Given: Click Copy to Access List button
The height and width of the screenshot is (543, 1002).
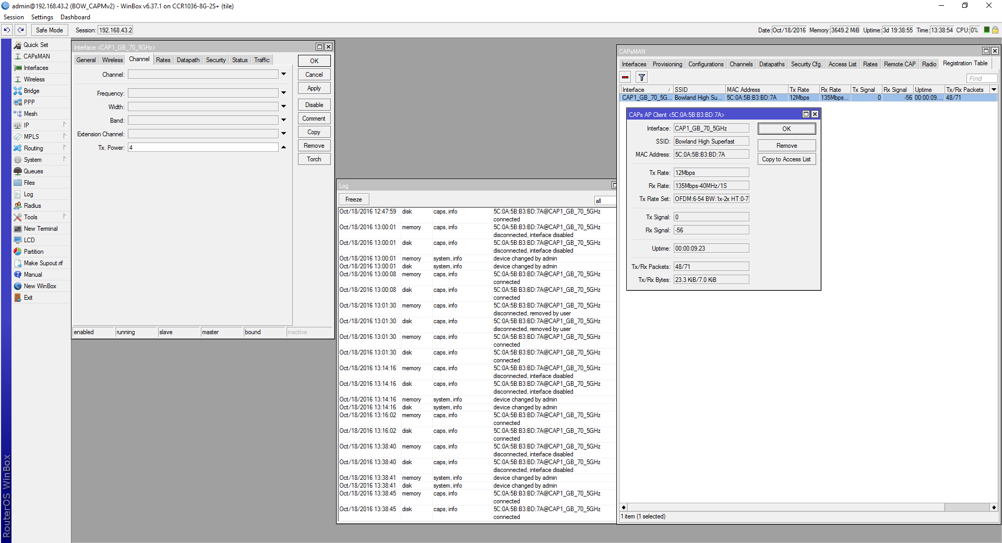Looking at the screenshot, I should click(786, 159).
